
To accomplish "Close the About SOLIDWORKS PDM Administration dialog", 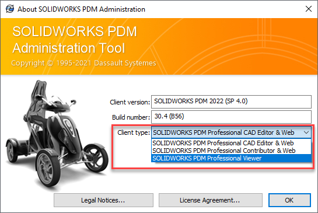I will tap(308, 9).
